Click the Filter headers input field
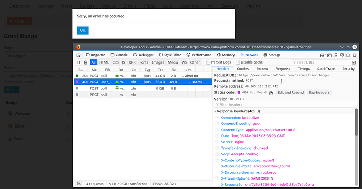The width and height of the screenshot is (362, 189). point(285,104)
